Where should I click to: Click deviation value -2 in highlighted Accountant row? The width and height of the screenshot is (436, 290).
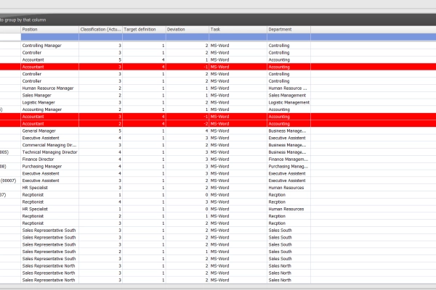(x=187, y=124)
